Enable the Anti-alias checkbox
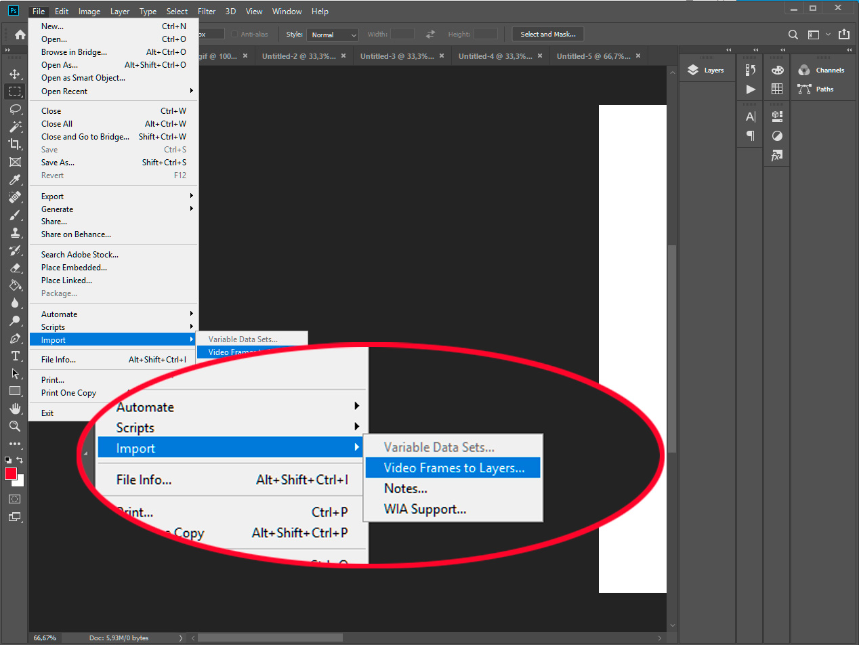 [234, 34]
